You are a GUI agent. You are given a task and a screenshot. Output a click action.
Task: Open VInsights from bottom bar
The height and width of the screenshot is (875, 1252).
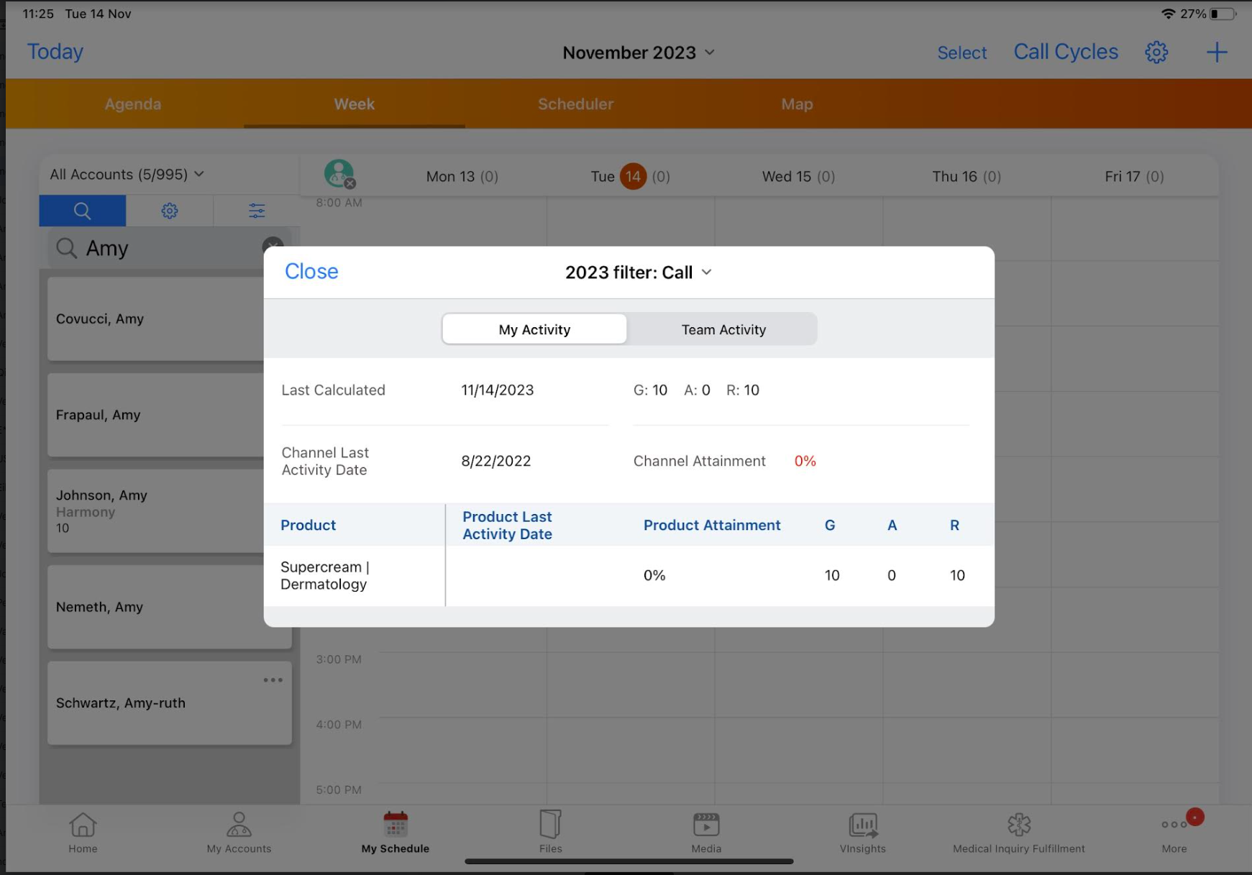click(x=862, y=831)
